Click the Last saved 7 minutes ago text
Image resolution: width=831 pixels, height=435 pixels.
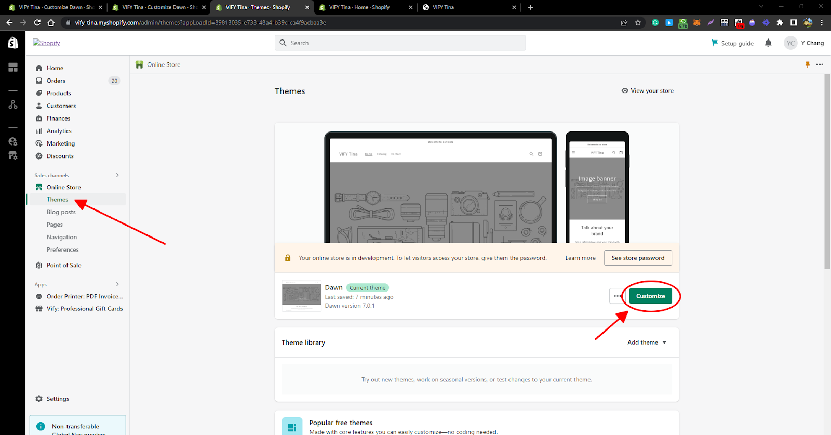pos(359,297)
